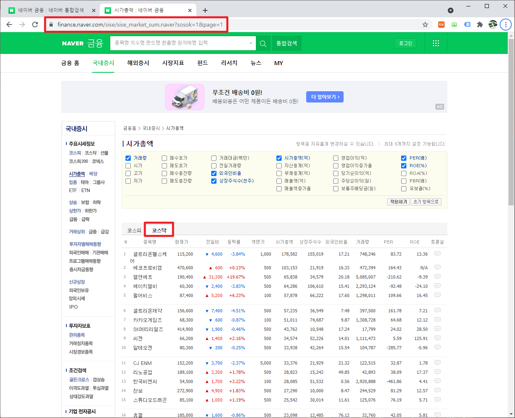Image resolution: width=515 pixels, height=418 pixels.
Task: Switch to the 네이버 통합검색 browser tab
Action: 51,10
